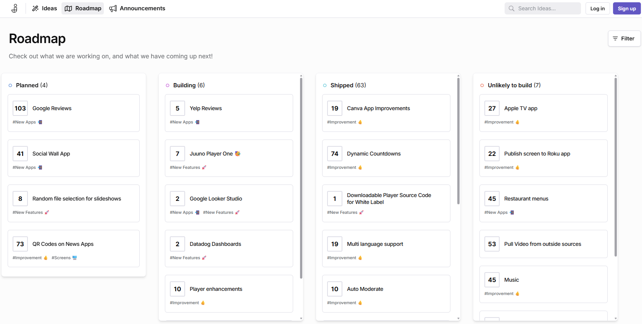Open Pull Video from outside sources idea
The width and height of the screenshot is (642, 324).
pyautogui.click(x=542, y=244)
